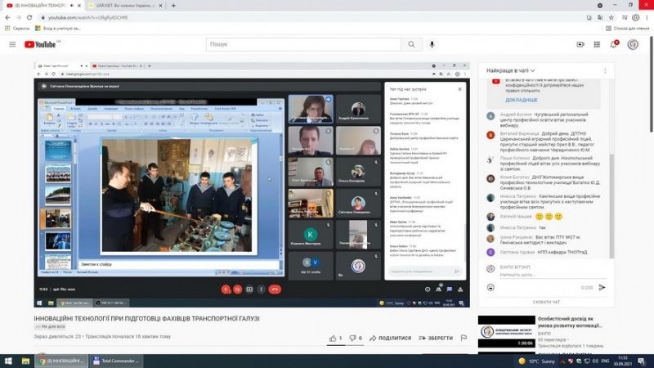
Task: Dislike the video with thumbs down
Action: [x=352, y=338]
